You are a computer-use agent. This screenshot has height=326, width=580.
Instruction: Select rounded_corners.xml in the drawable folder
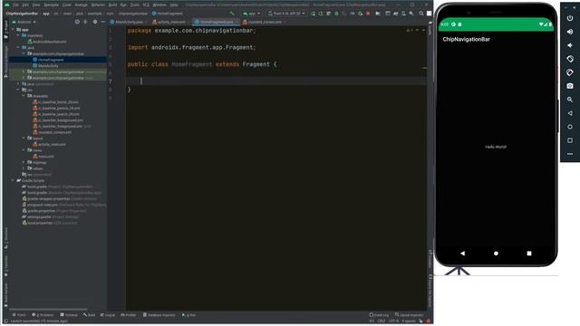coord(53,132)
